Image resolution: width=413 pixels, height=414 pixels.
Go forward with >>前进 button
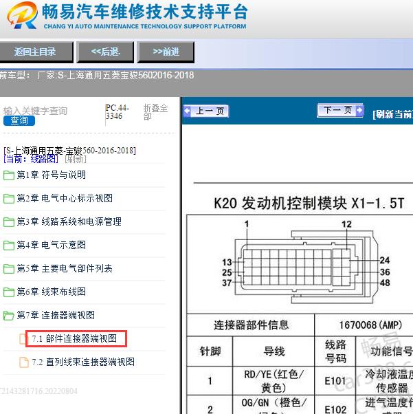coord(166,52)
